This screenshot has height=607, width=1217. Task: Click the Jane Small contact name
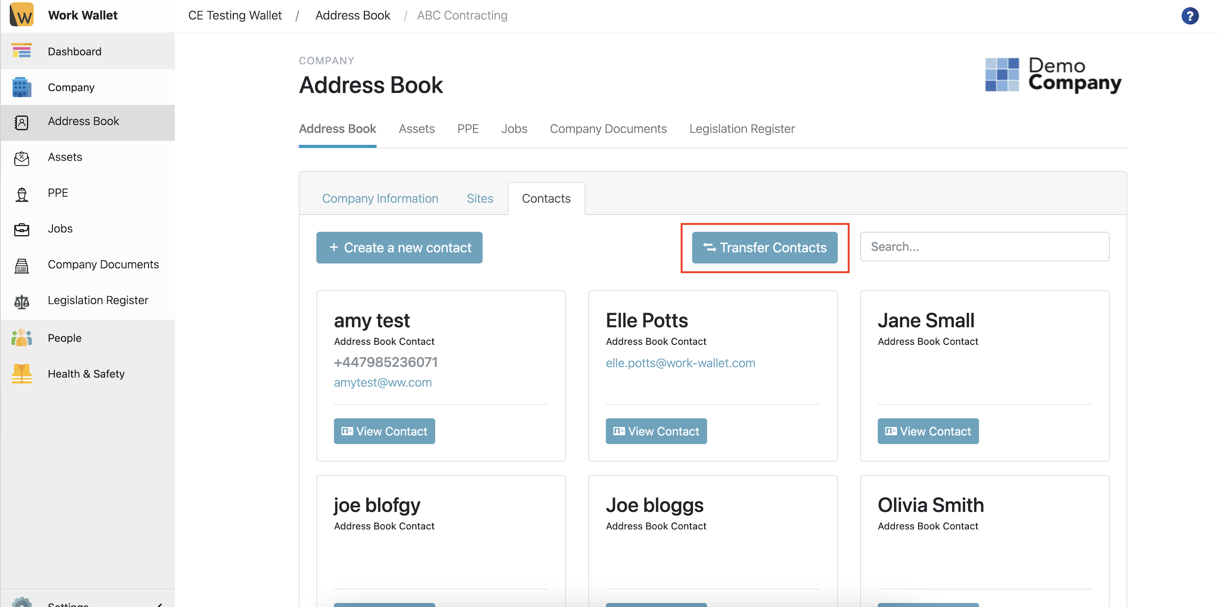[x=926, y=321]
